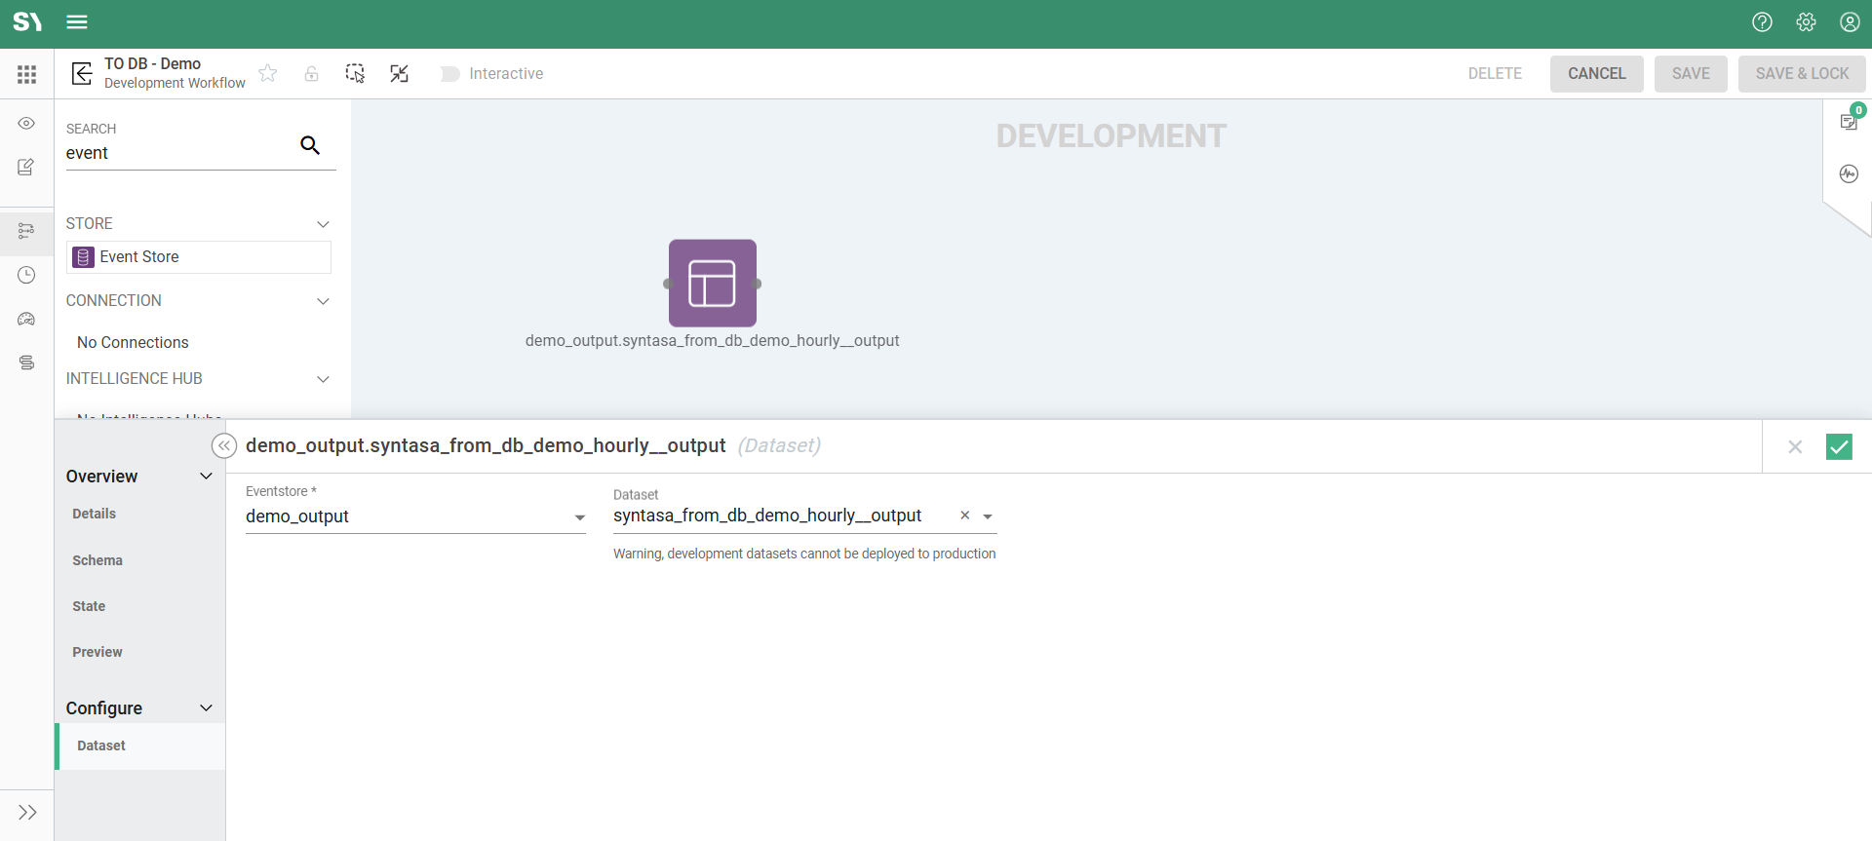The height and width of the screenshot is (841, 1872).
Task: Toggle the Interactive switch
Action: point(449,74)
